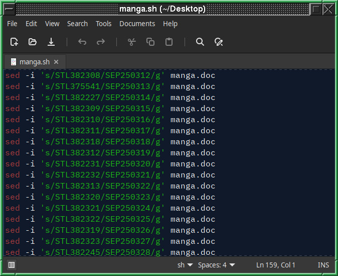Open the Search menu
The height and width of the screenshot is (276, 338).
pos(77,24)
